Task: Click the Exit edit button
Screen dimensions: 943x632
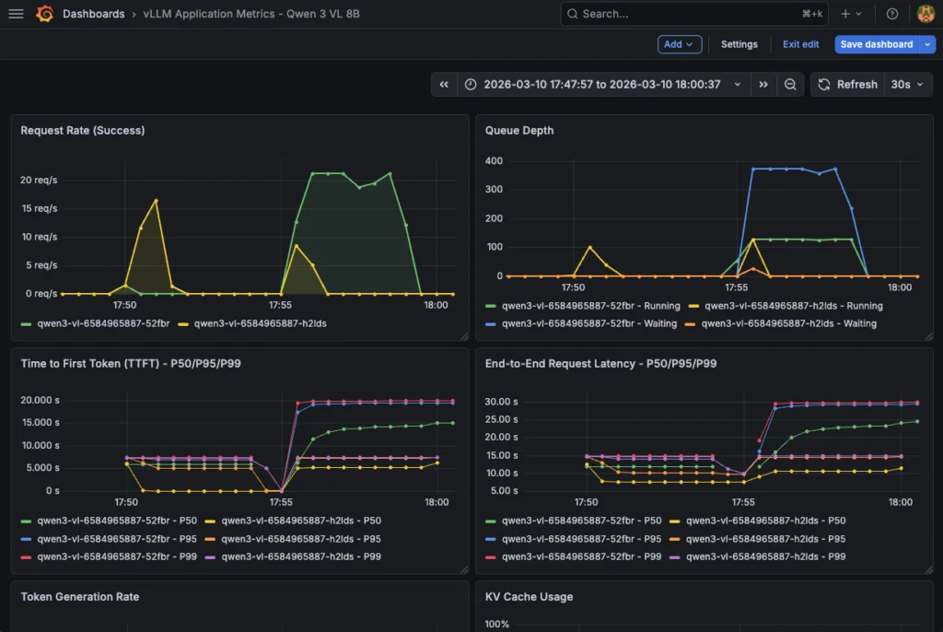Action: pyautogui.click(x=799, y=43)
